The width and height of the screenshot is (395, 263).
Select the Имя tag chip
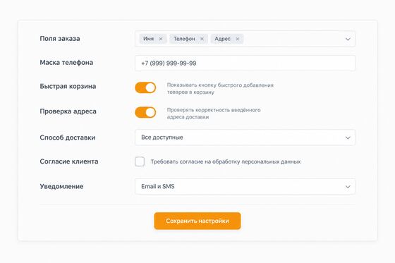[153, 39]
